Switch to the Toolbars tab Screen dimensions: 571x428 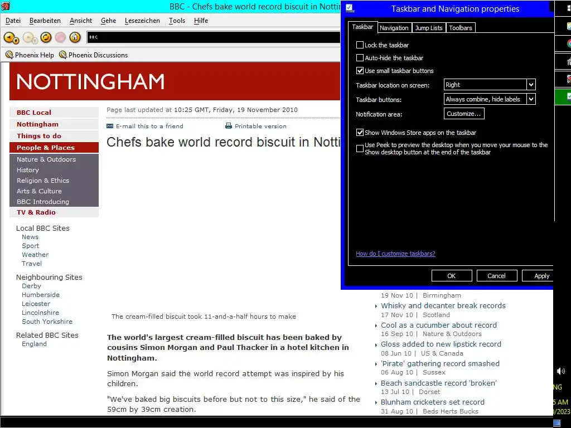tap(460, 28)
